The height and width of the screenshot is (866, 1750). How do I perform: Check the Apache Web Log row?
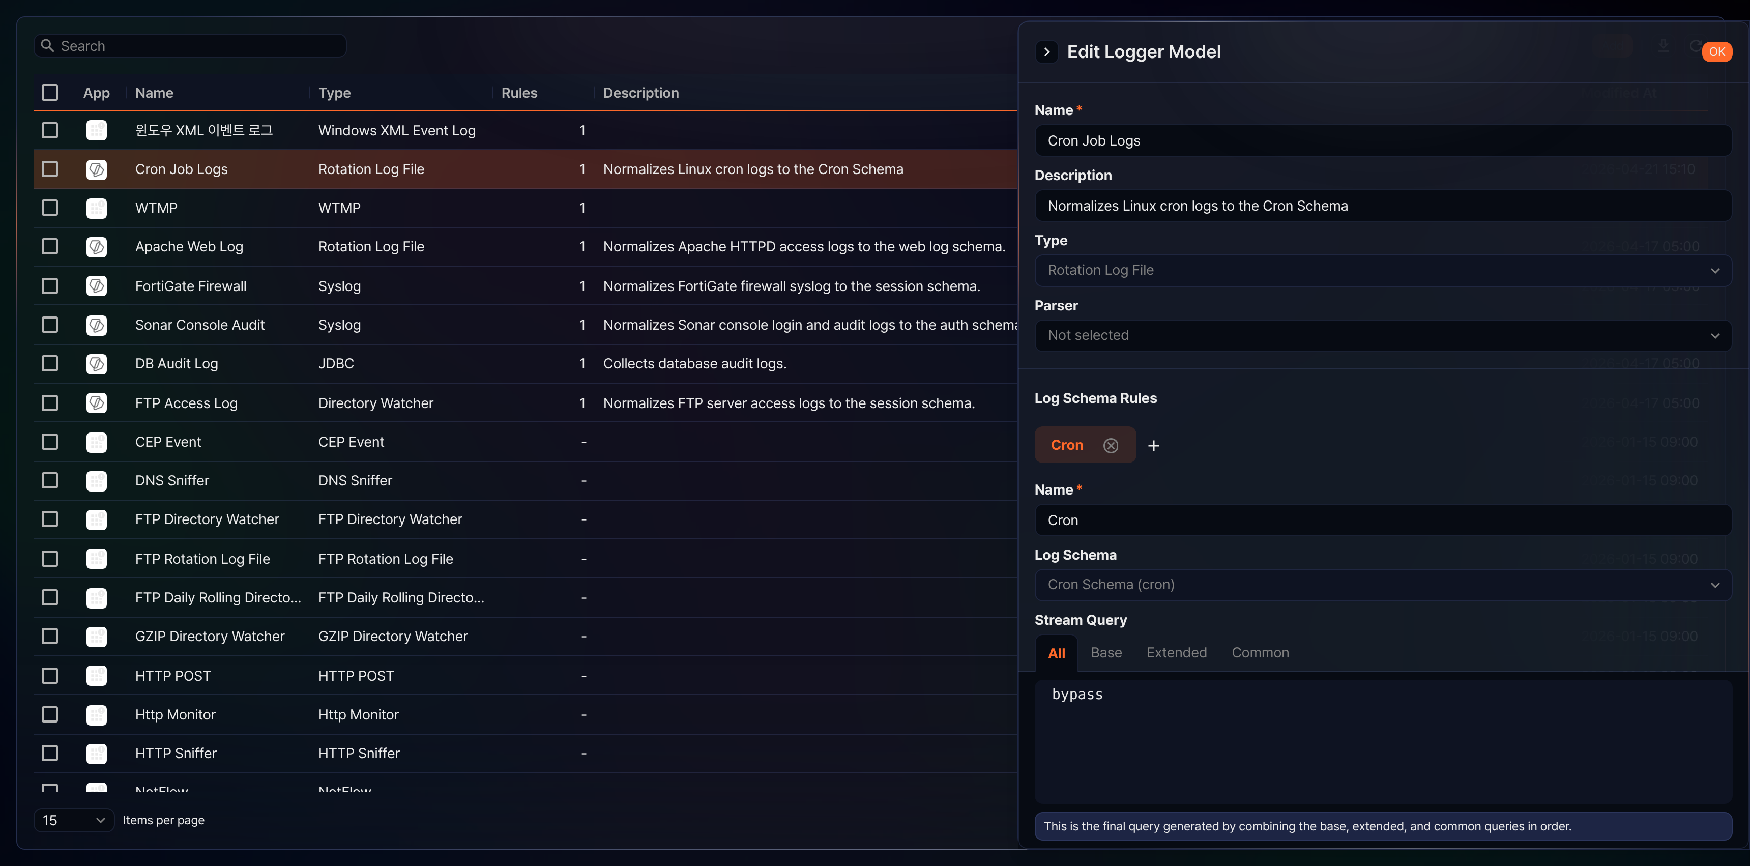(x=49, y=247)
